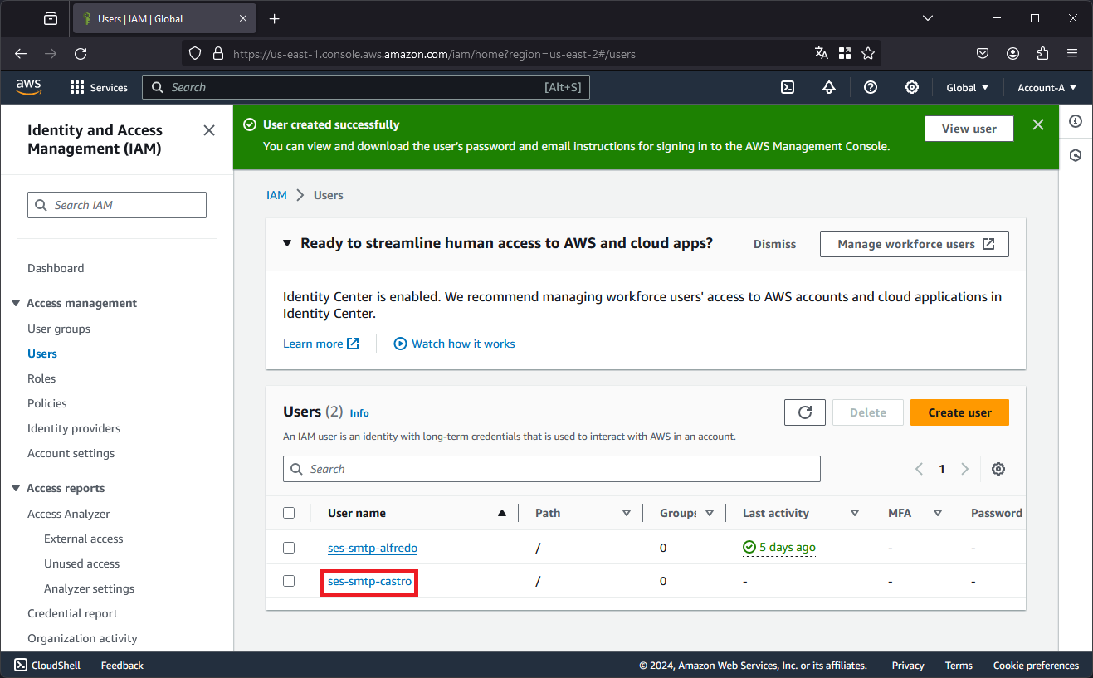Open the Services grid menu
Image resolution: width=1093 pixels, height=678 pixels.
coord(99,87)
